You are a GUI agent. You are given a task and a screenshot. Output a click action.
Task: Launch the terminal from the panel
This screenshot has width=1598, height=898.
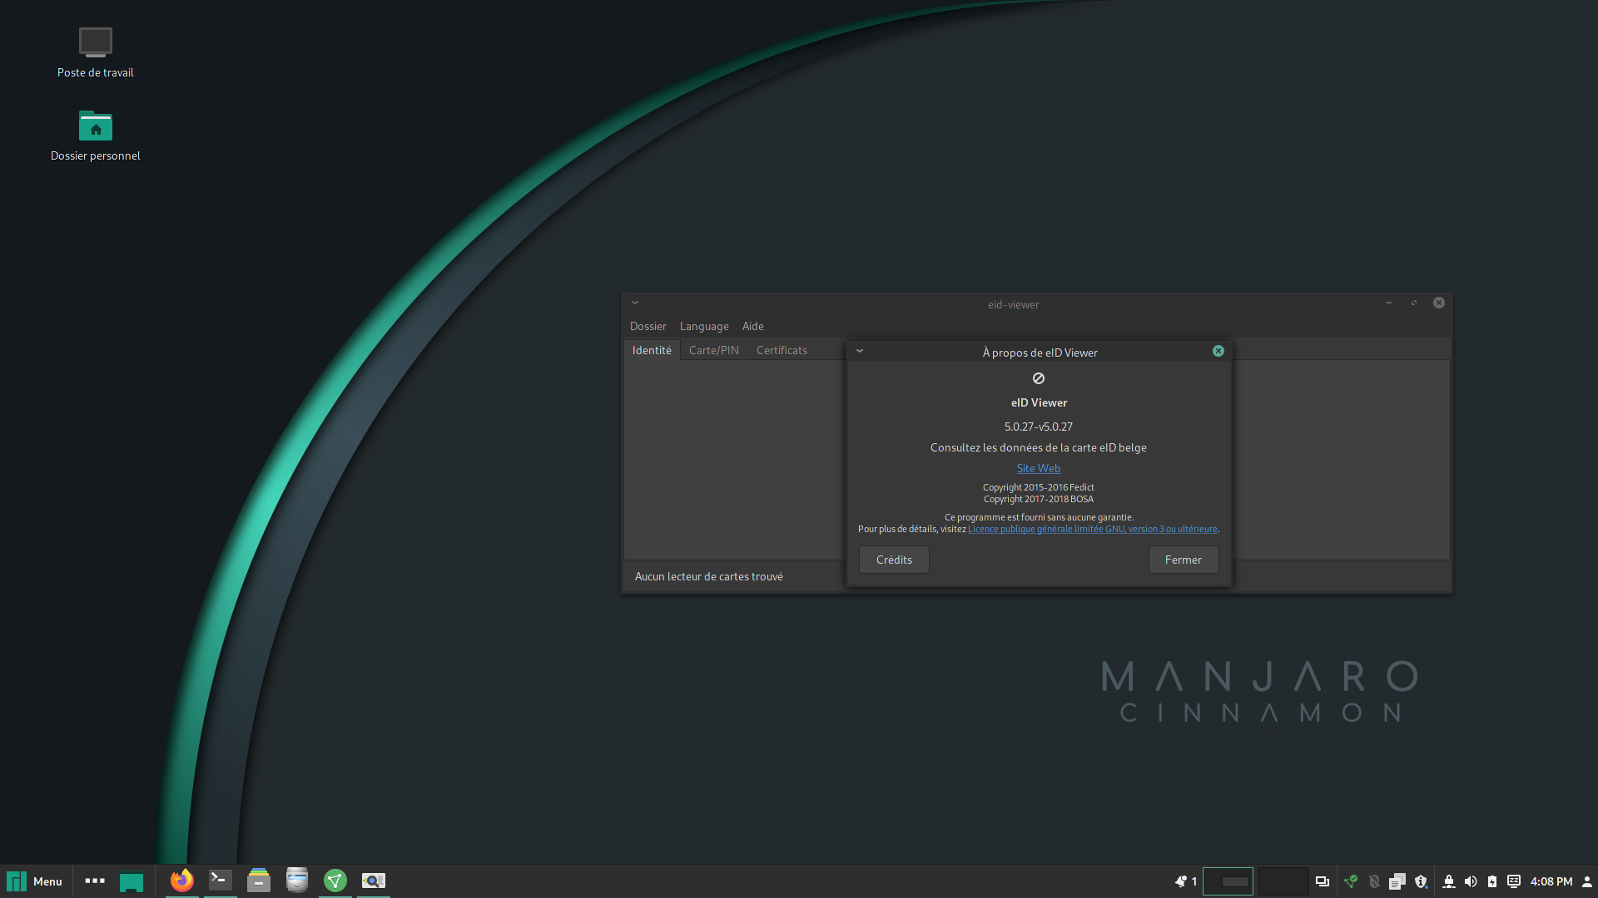coord(221,881)
